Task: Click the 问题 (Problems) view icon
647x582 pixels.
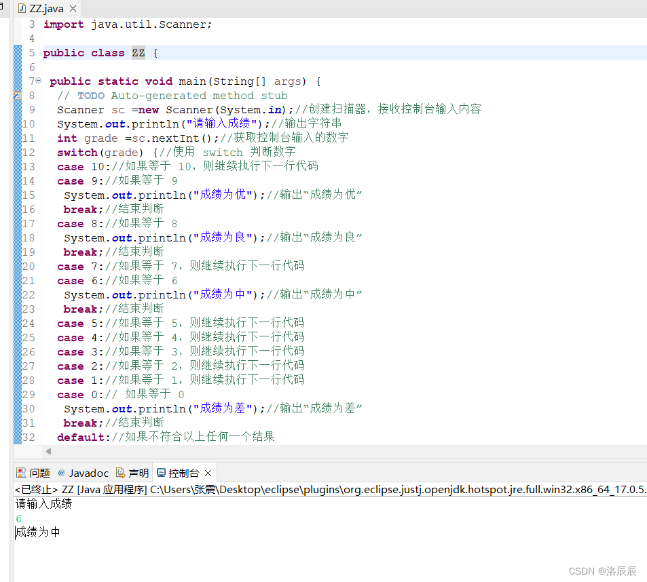Action: point(22,473)
